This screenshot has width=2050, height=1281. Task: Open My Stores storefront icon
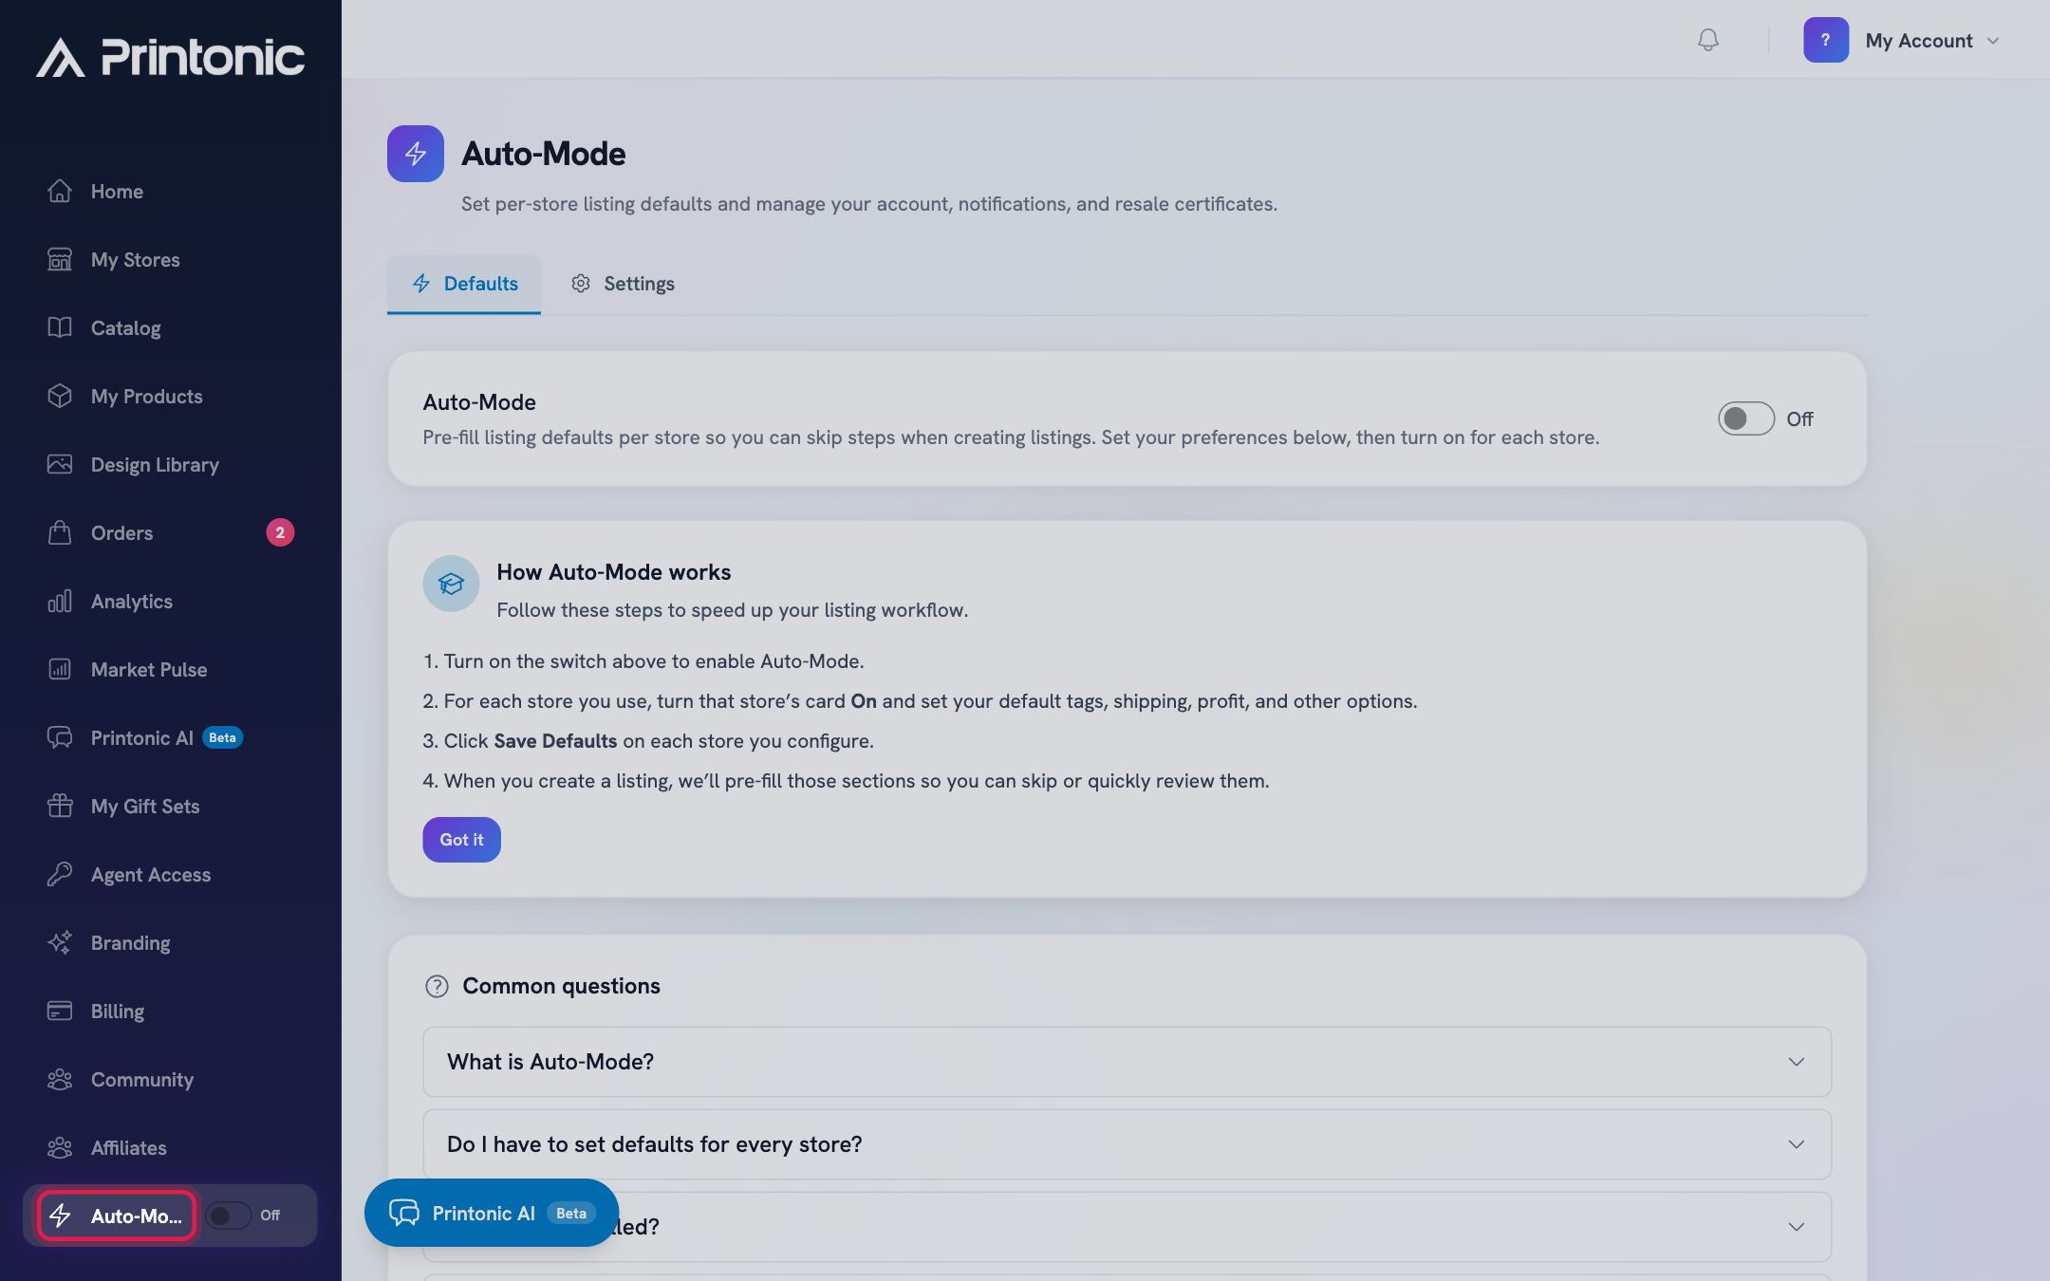coord(60,259)
